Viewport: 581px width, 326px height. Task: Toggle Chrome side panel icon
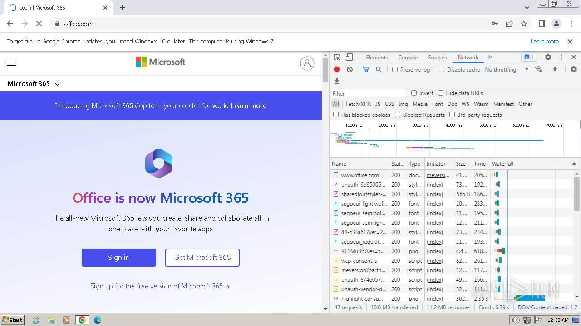pyautogui.click(x=542, y=24)
